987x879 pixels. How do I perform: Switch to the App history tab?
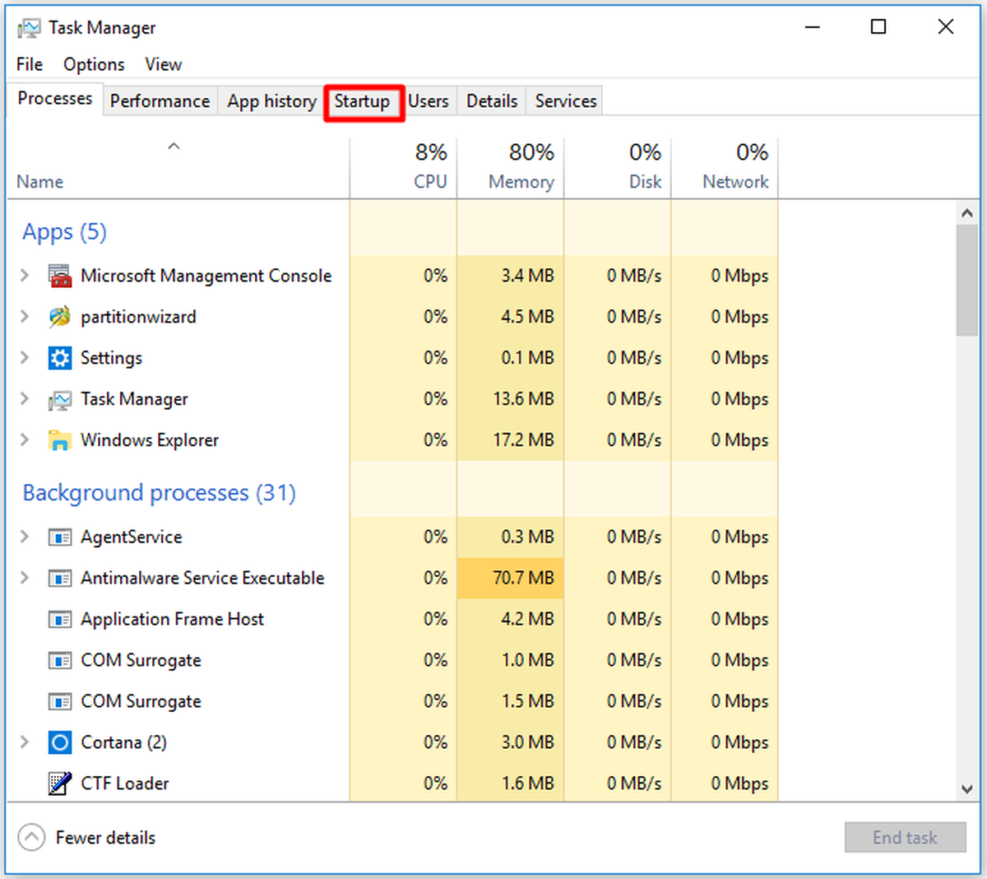(x=271, y=101)
